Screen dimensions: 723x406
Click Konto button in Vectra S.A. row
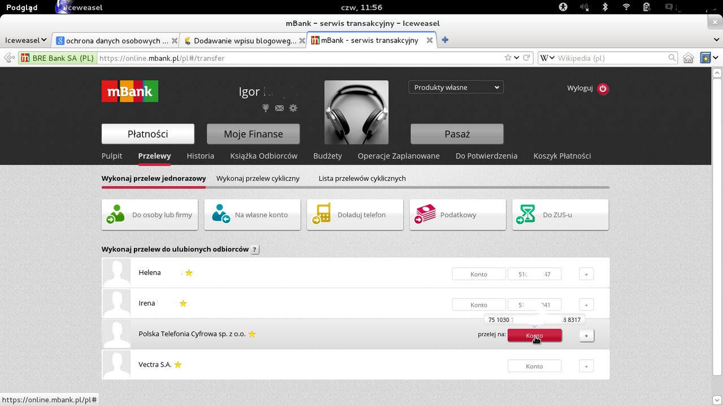534,366
